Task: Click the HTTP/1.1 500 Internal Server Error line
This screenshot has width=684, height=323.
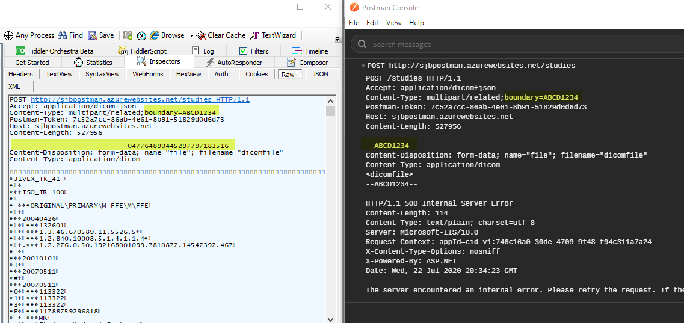Action: (439, 203)
